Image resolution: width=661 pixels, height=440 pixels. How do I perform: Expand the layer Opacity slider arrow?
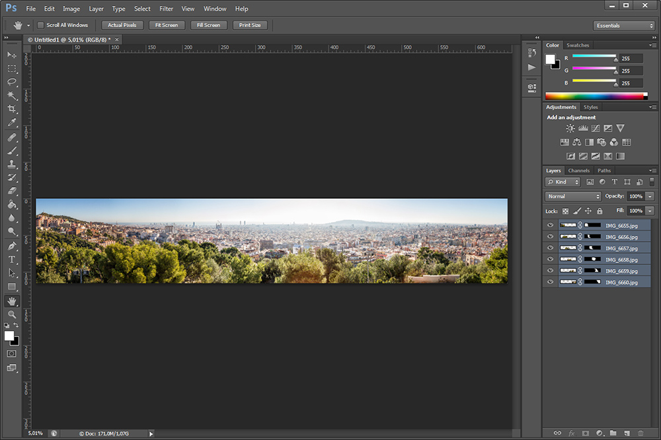tap(650, 196)
